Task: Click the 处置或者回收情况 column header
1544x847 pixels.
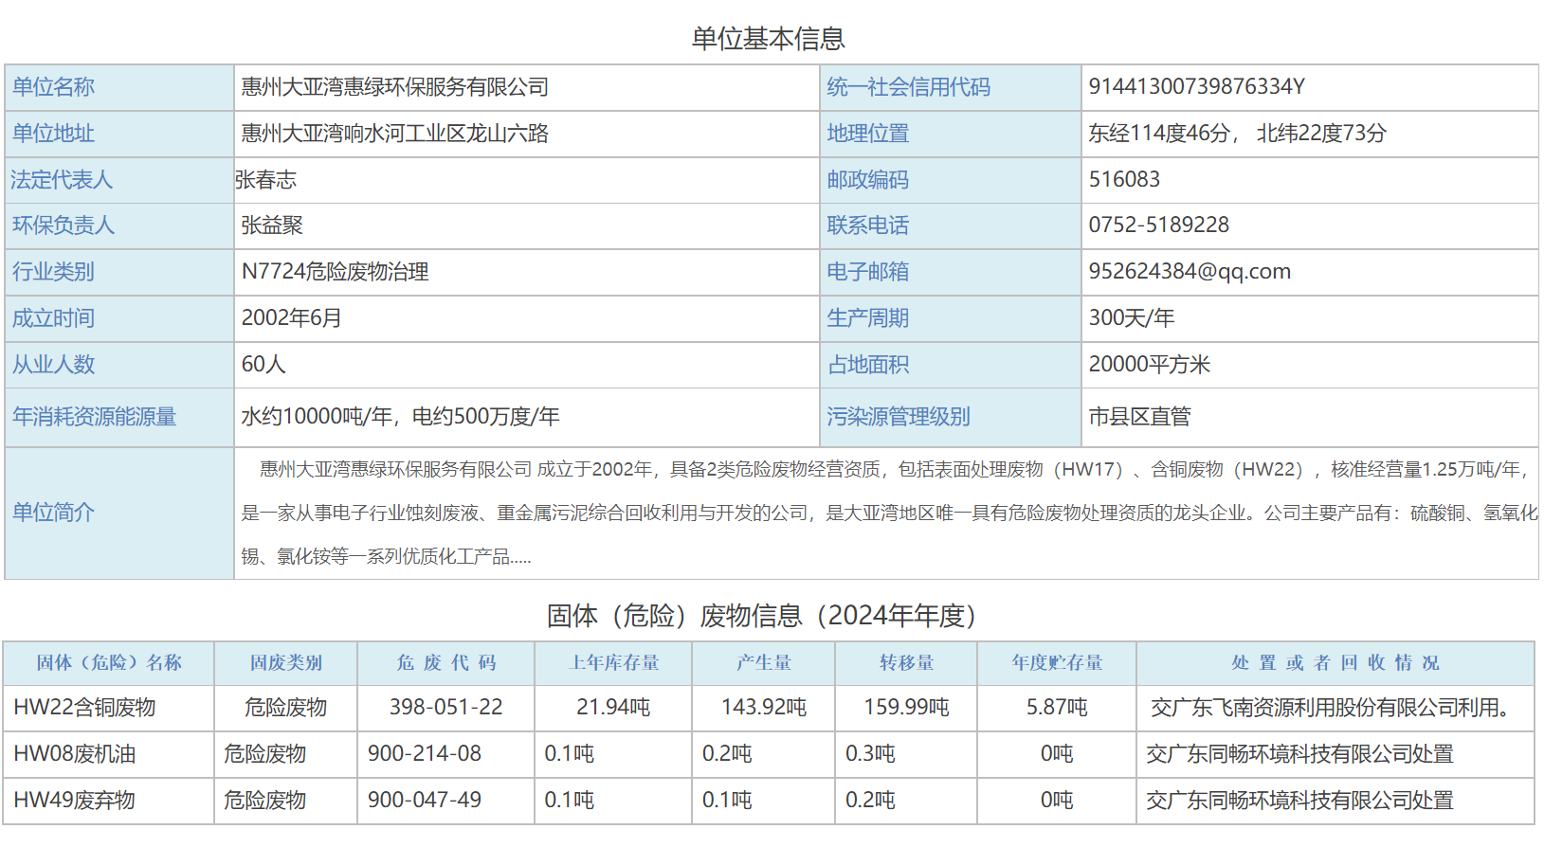Action: click(x=1335, y=663)
